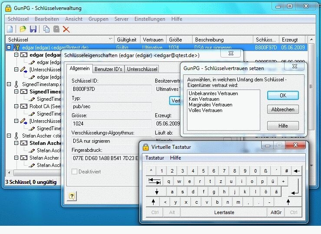Click the Caps Lock down-arrow key
This screenshot has width=321, height=234.
click(x=157, y=192)
